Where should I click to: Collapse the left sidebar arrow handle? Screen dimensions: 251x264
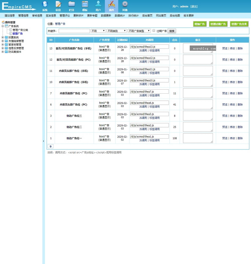pyautogui.click(x=43, y=141)
